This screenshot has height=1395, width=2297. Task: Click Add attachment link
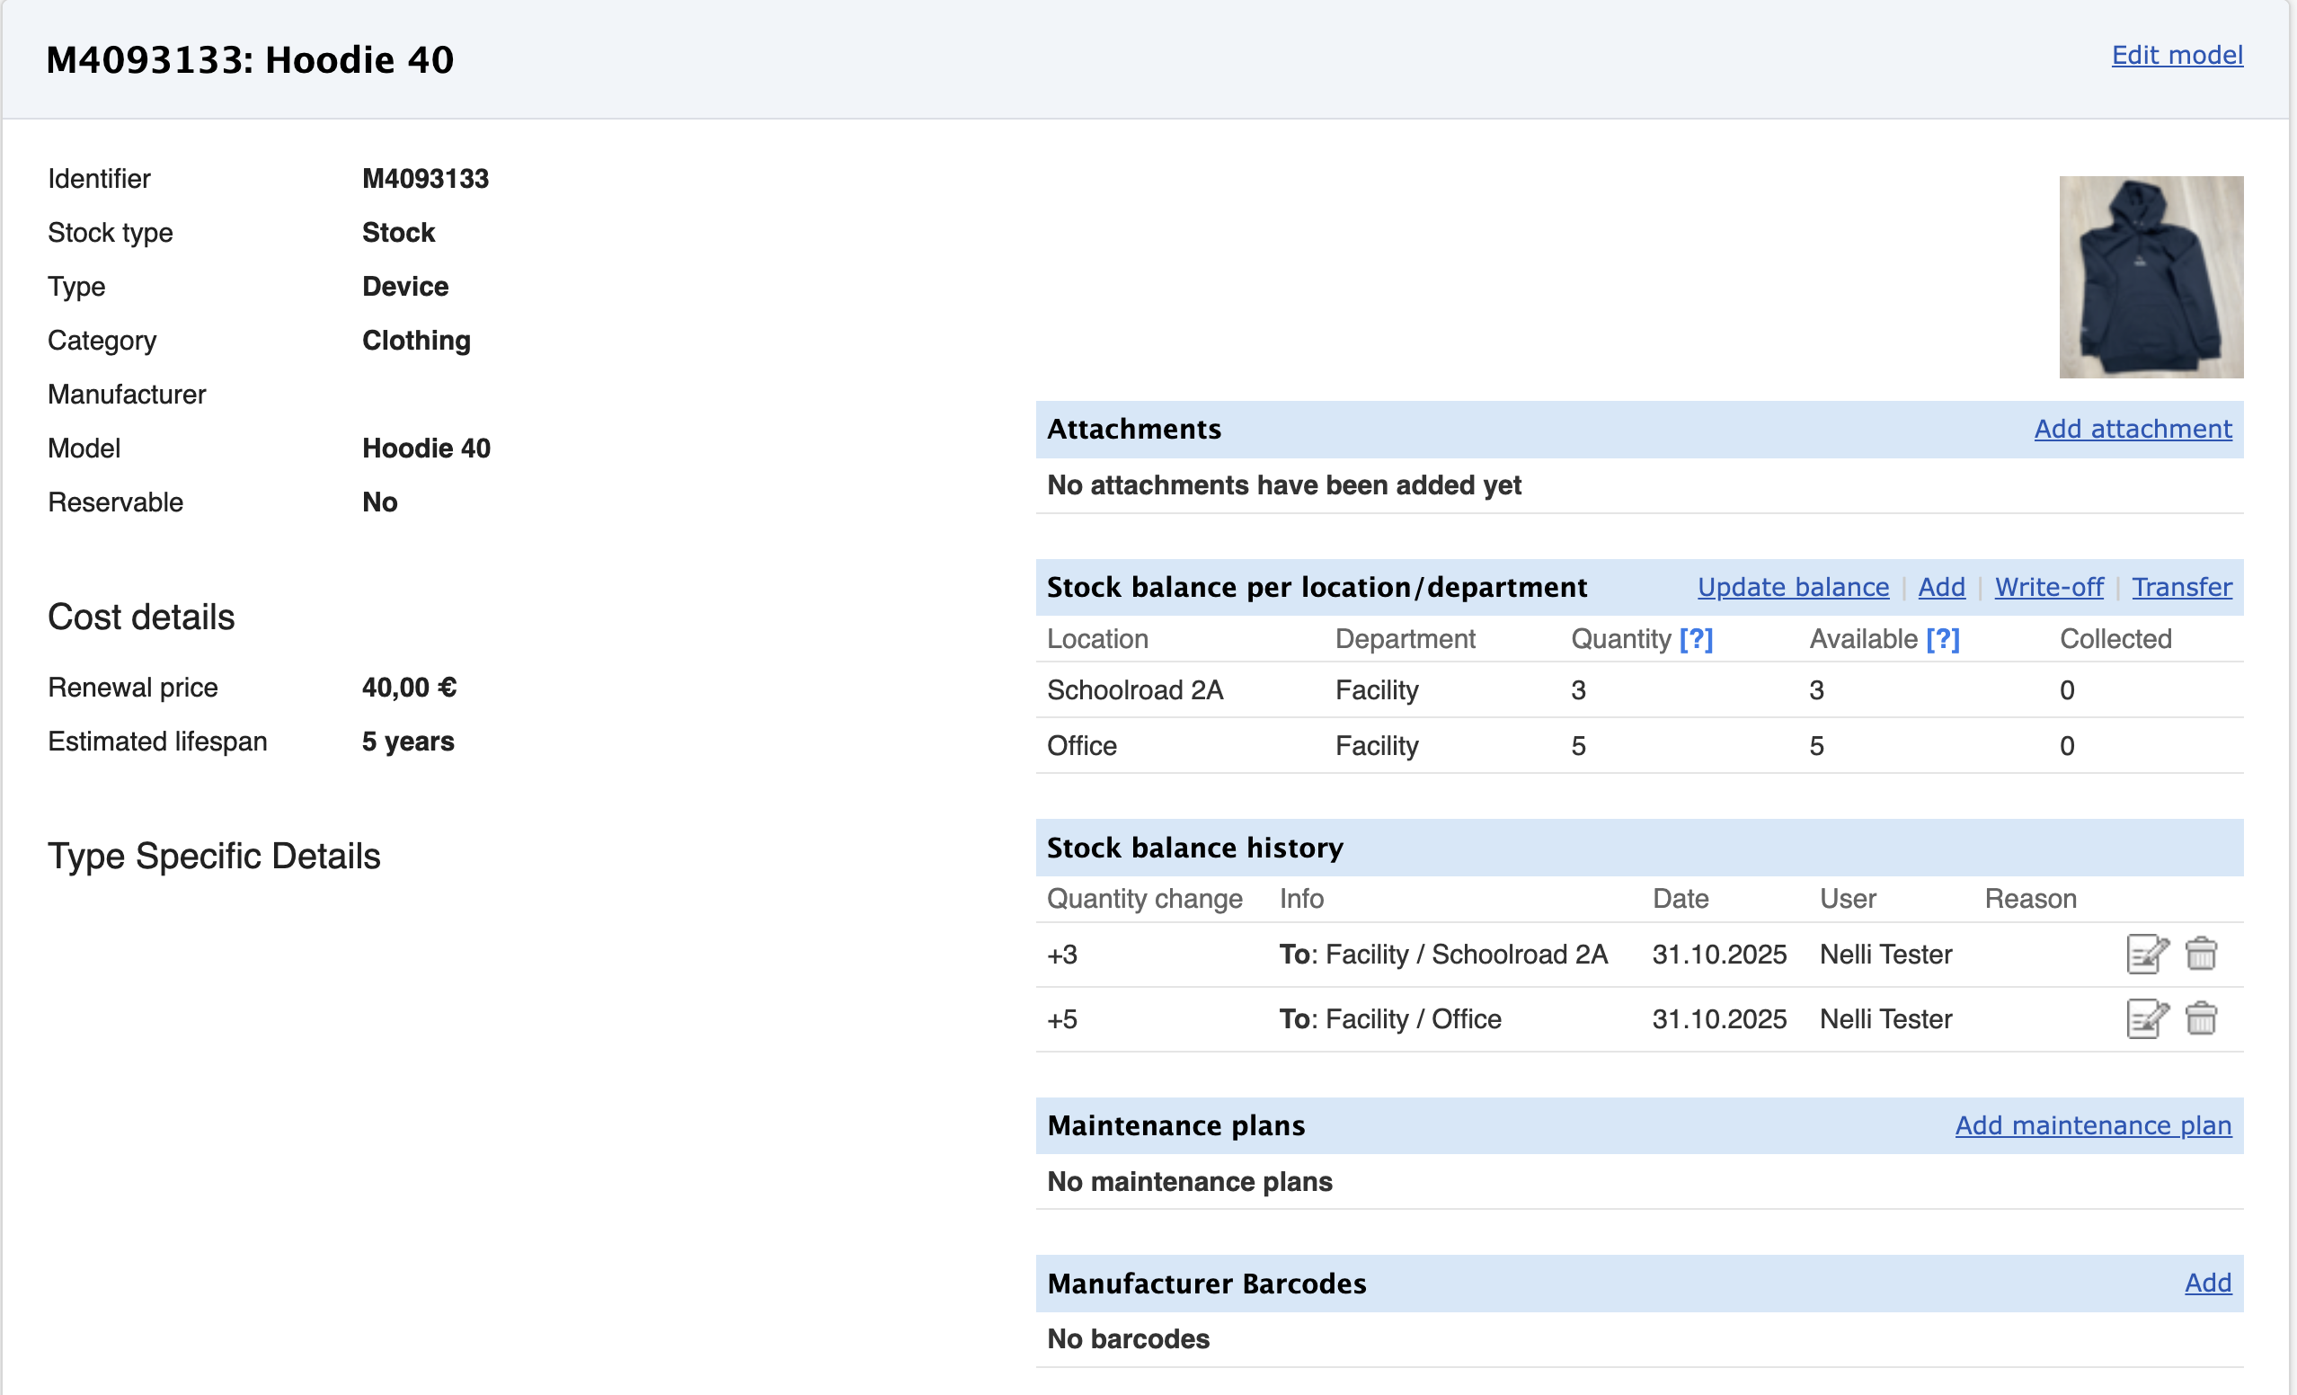click(2132, 429)
